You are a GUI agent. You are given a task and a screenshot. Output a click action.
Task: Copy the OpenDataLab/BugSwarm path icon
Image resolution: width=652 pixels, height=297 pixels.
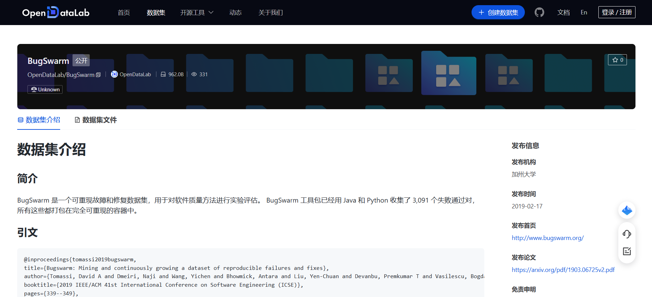(x=98, y=75)
